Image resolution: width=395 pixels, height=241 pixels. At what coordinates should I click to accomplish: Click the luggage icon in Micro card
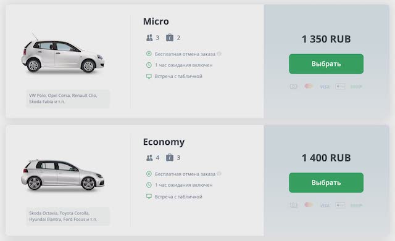[170, 38]
